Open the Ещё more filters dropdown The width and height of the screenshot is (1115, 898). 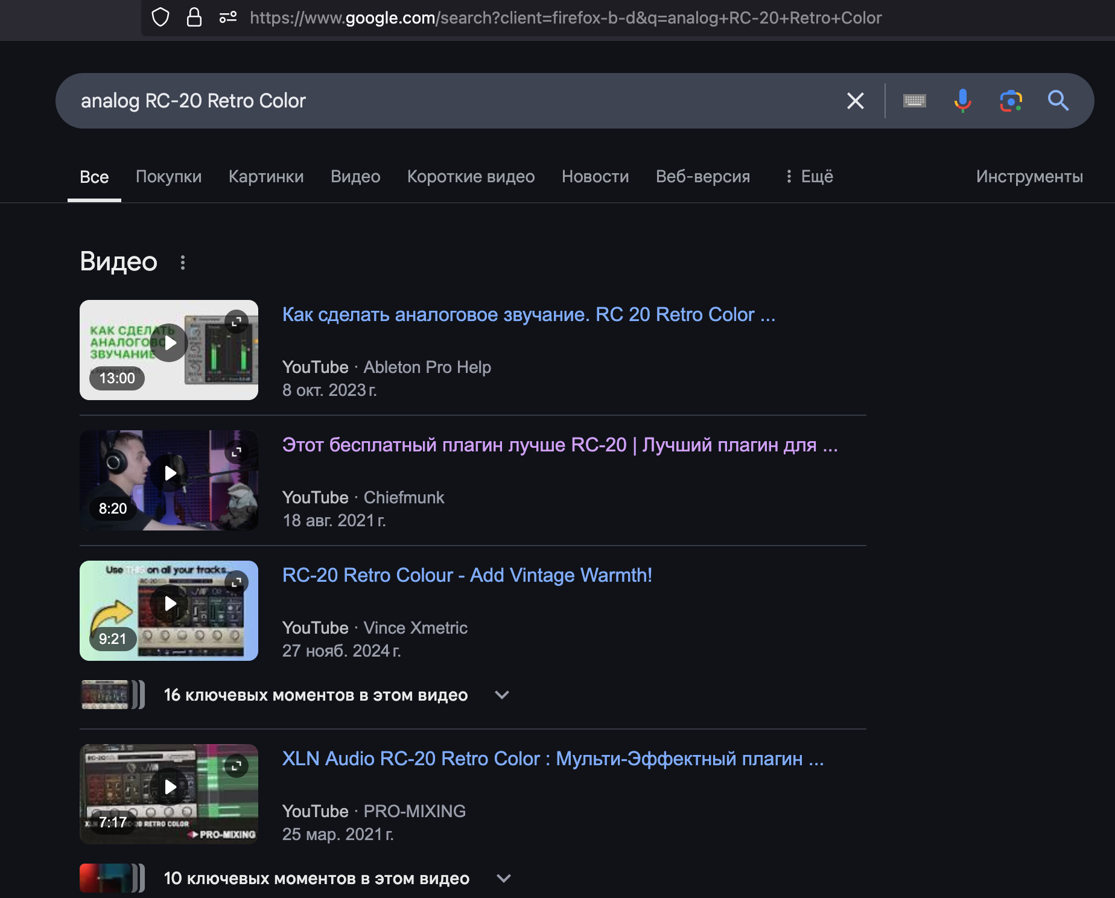click(x=809, y=176)
